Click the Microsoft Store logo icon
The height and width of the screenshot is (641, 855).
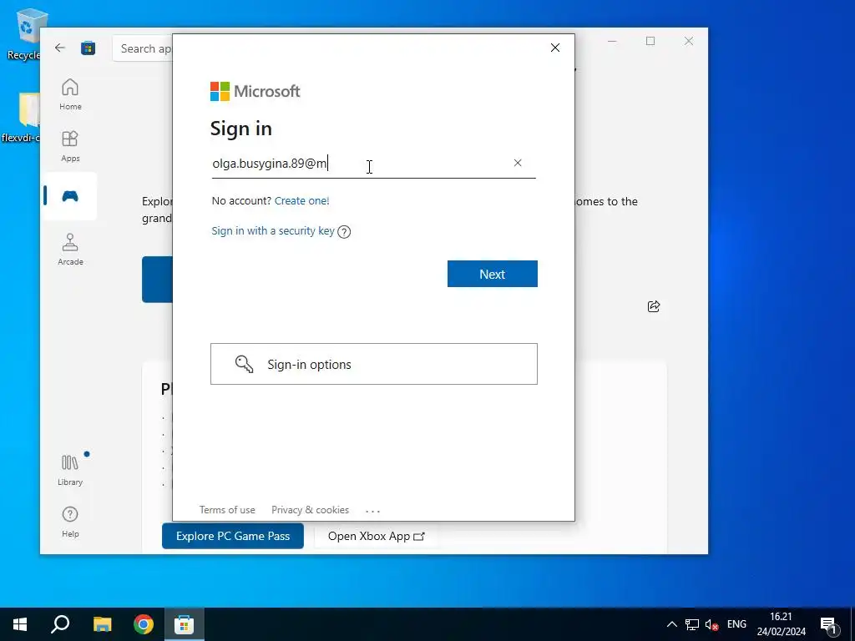88,48
